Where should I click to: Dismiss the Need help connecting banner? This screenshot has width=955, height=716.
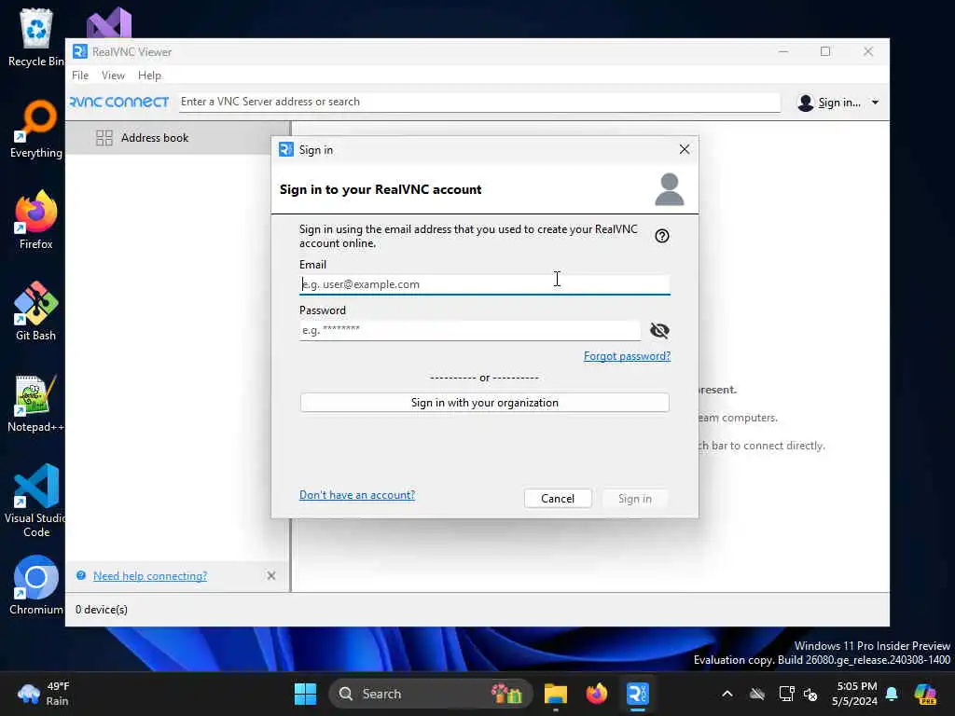click(x=271, y=576)
